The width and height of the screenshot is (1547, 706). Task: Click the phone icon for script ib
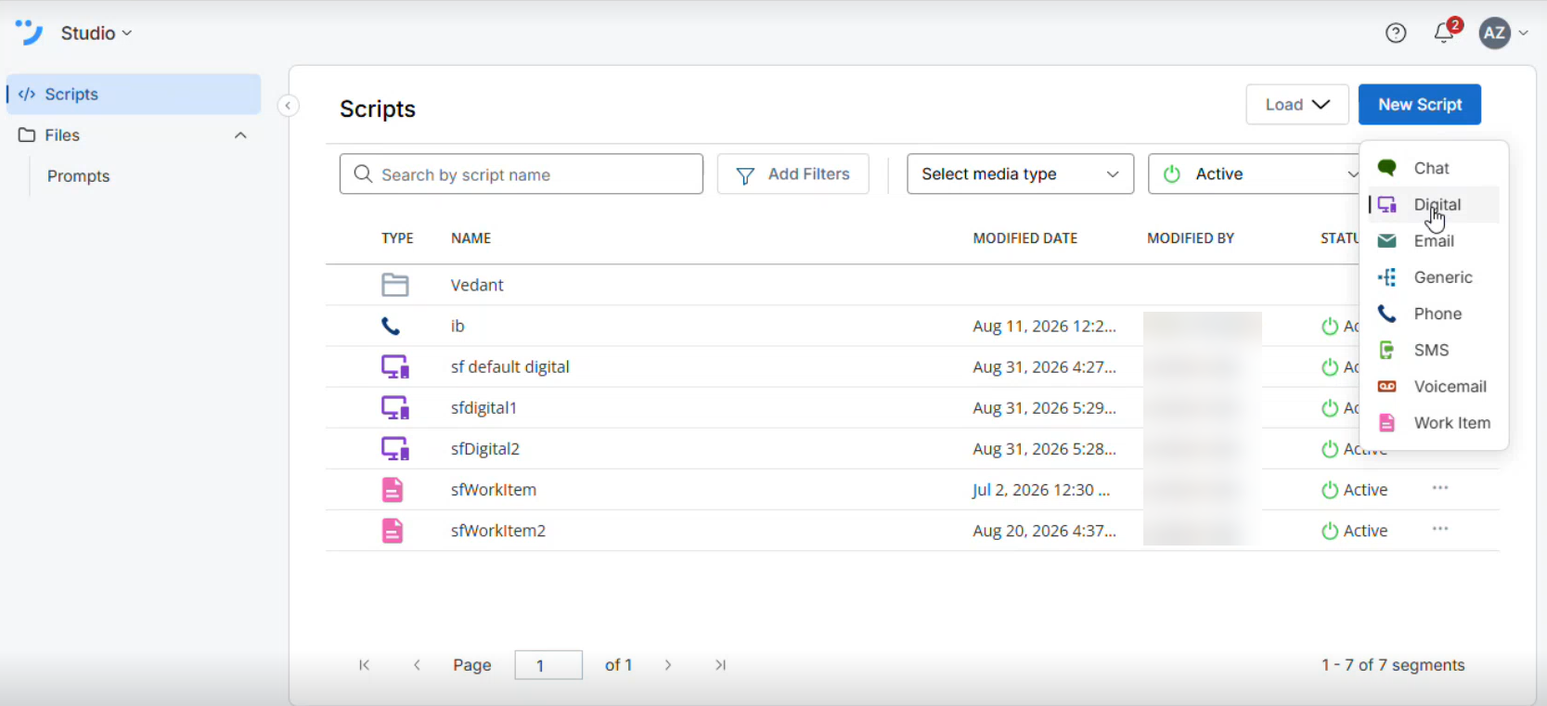coord(391,327)
